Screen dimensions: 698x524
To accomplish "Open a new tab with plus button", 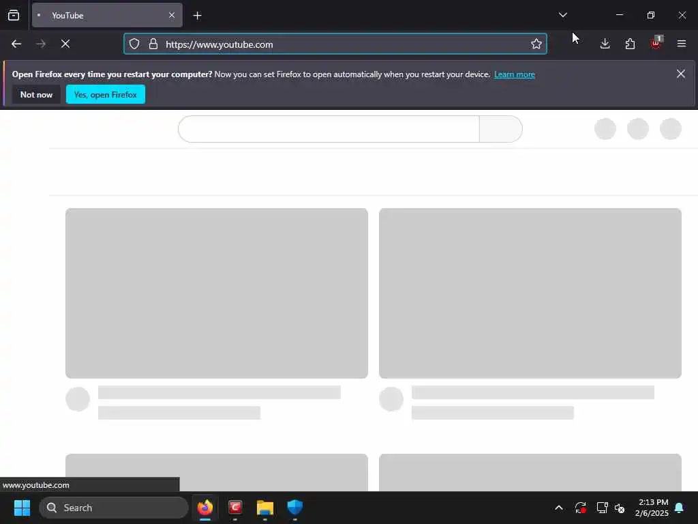I will click(197, 16).
